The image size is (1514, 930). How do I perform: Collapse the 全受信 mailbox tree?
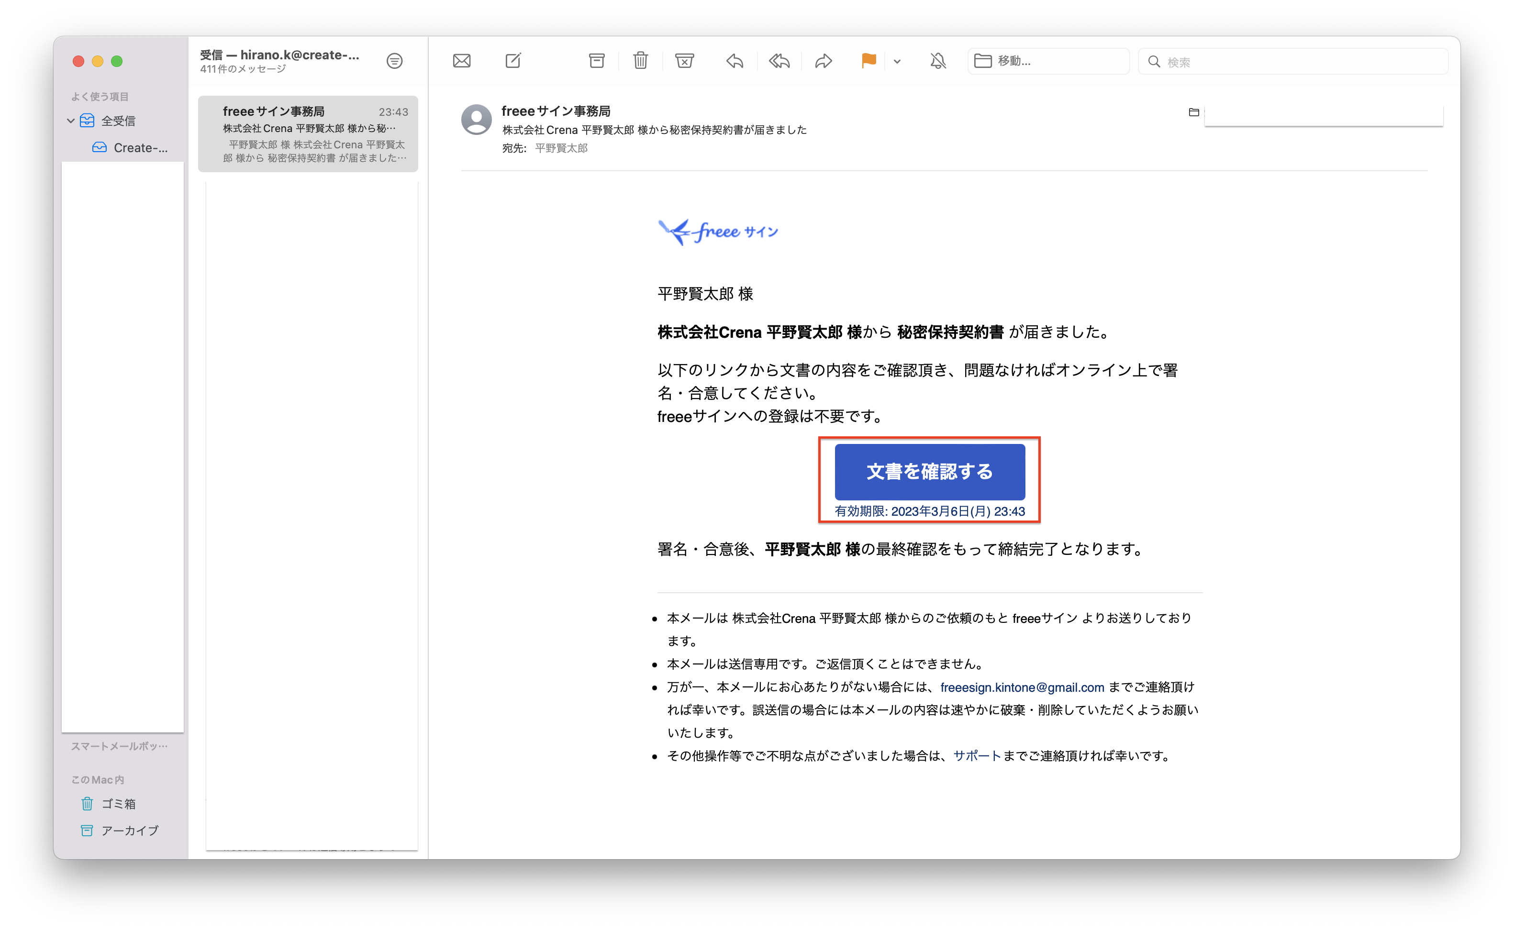pyautogui.click(x=71, y=121)
